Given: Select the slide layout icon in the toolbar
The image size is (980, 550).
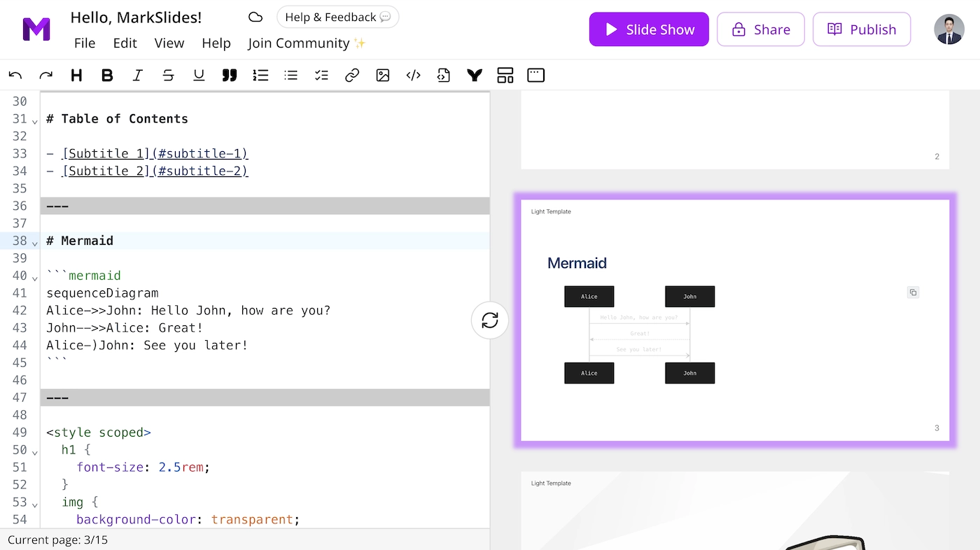Looking at the screenshot, I should pyautogui.click(x=505, y=75).
